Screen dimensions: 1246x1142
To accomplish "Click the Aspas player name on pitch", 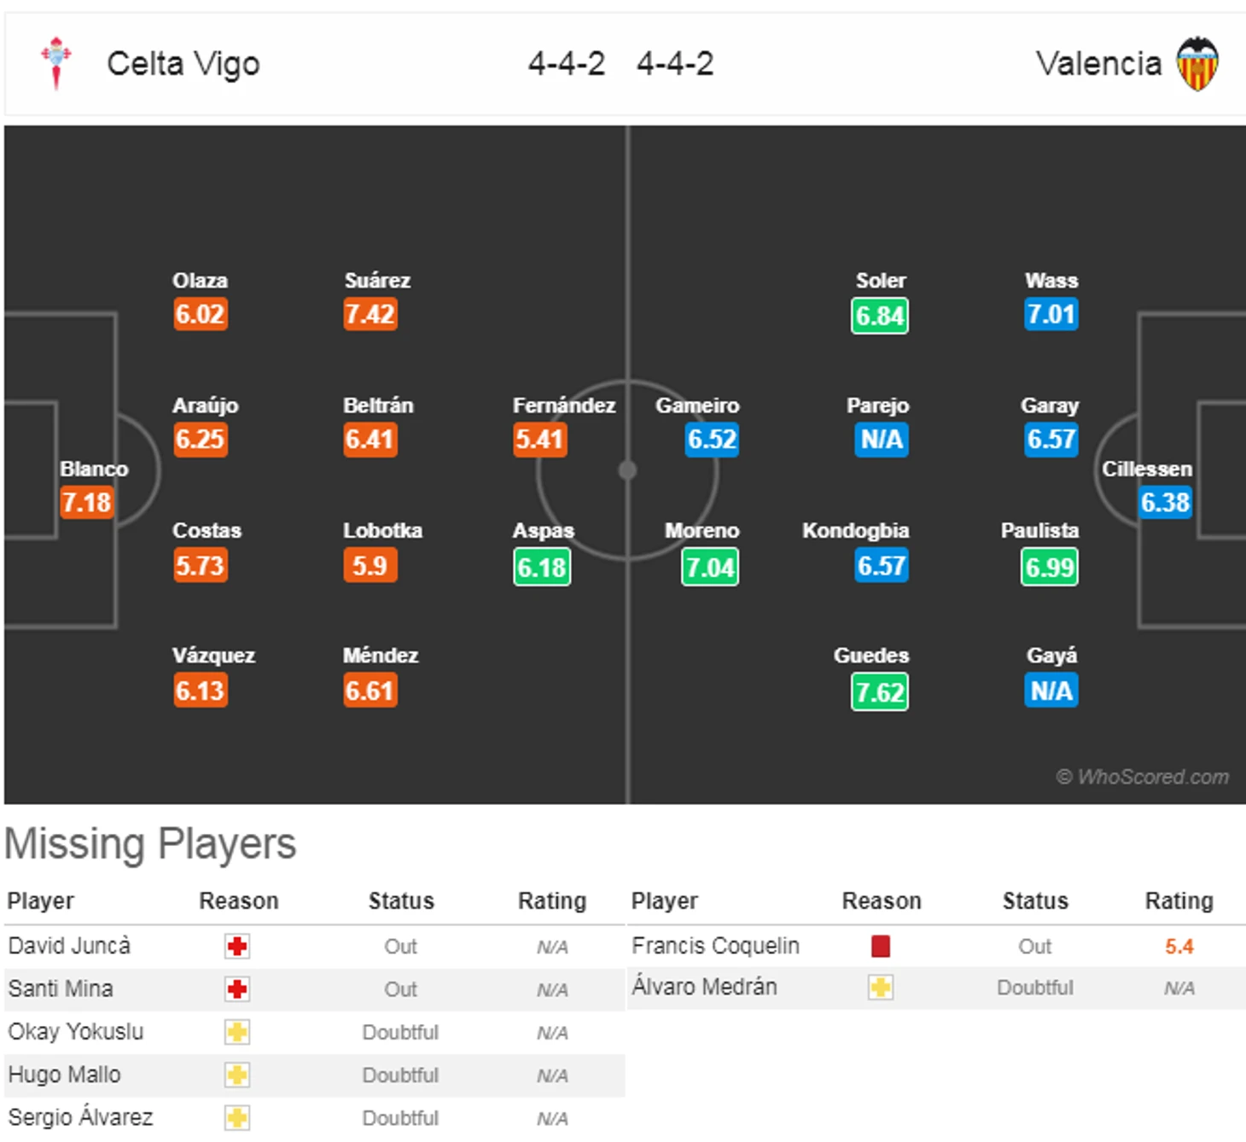I will [543, 531].
